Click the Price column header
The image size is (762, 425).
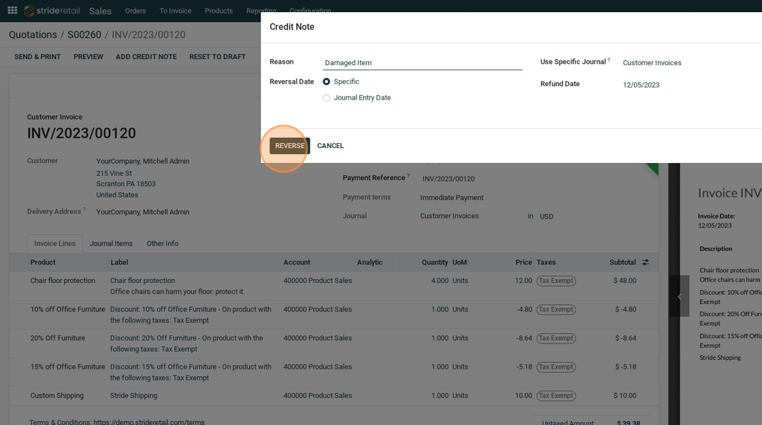523,262
